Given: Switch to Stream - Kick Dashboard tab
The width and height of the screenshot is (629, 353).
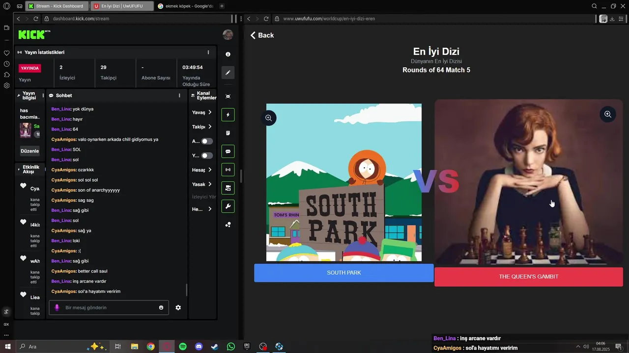Looking at the screenshot, I should point(57,6).
